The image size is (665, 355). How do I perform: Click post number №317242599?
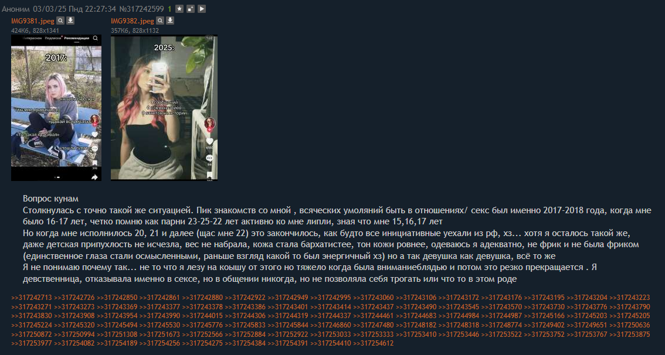pyautogui.click(x=142, y=8)
